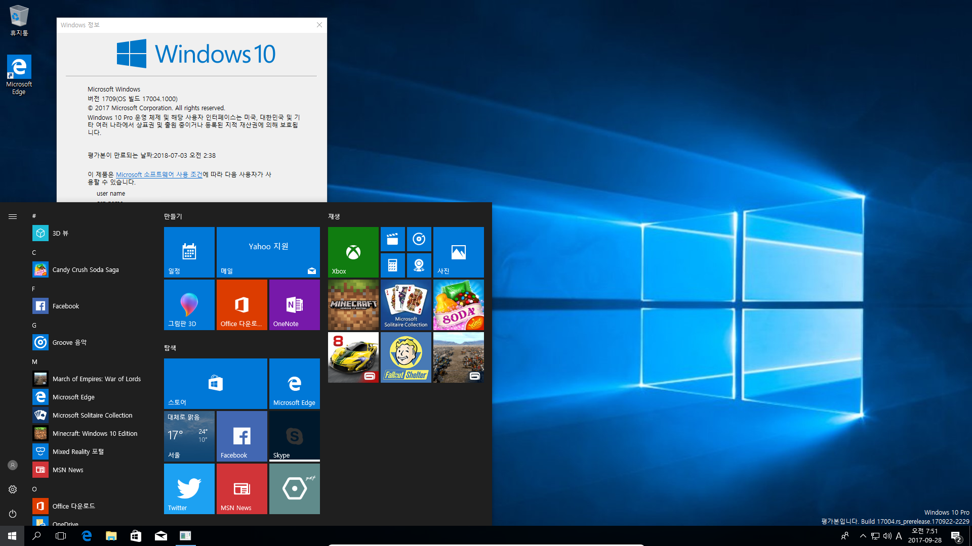Open Skype tile in Start menu
The height and width of the screenshot is (546, 972).
pyautogui.click(x=295, y=436)
